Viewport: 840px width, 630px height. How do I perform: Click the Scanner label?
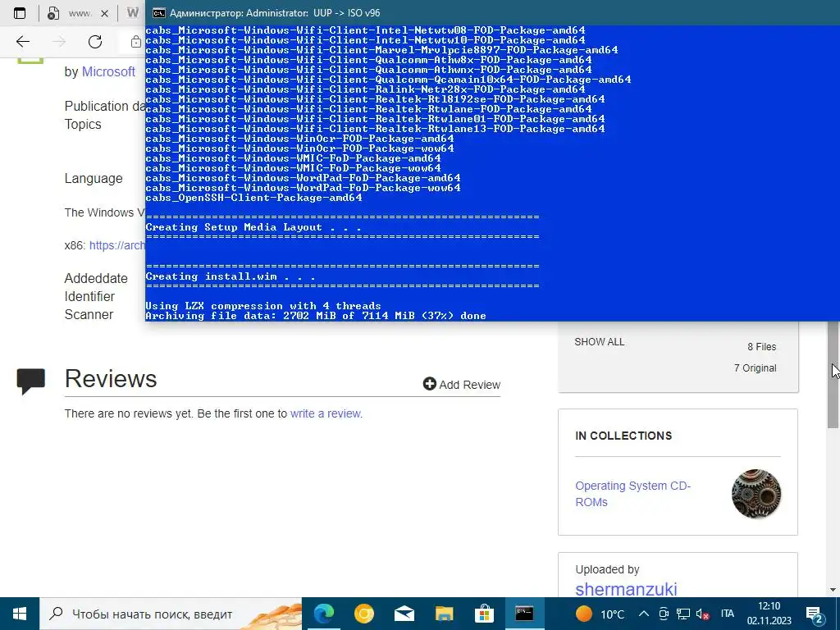89,314
